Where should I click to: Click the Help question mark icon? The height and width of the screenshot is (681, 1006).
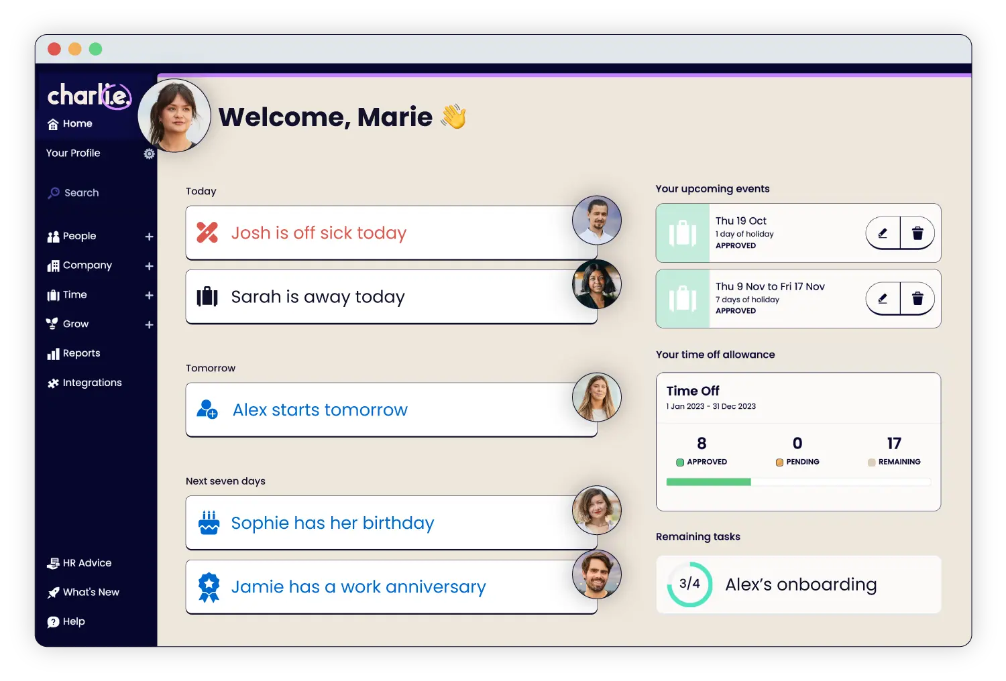point(53,623)
